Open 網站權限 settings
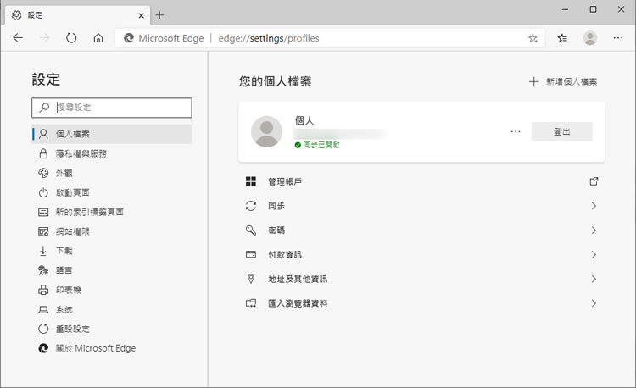 tap(112, 231)
